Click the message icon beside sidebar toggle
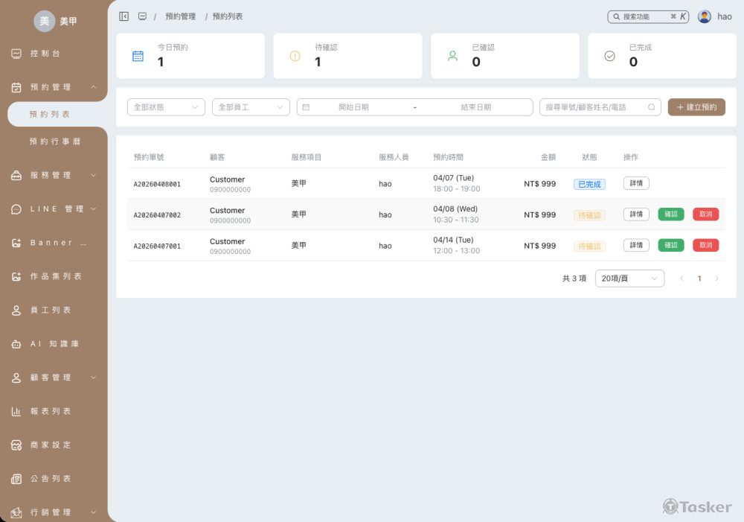744x522 pixels. click(142, 16)
